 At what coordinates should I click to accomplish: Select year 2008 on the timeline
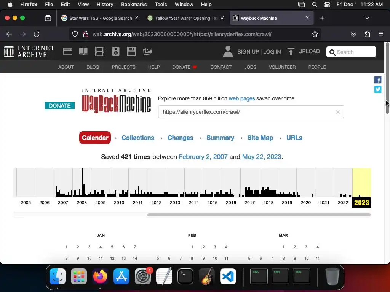(x=82, y=203)
